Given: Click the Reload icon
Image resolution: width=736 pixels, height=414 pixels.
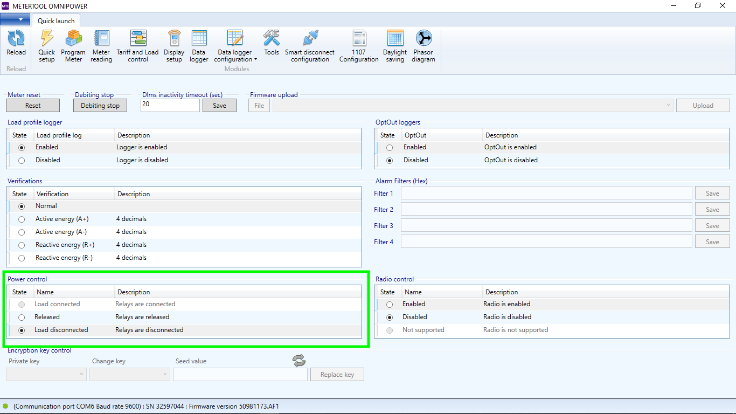Looking at the screenshot, I should point(16,38).
